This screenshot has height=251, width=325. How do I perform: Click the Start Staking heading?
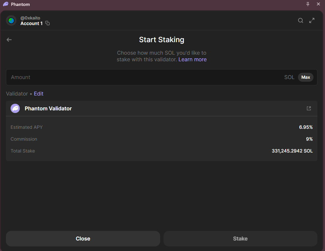[x=162, y=40]
